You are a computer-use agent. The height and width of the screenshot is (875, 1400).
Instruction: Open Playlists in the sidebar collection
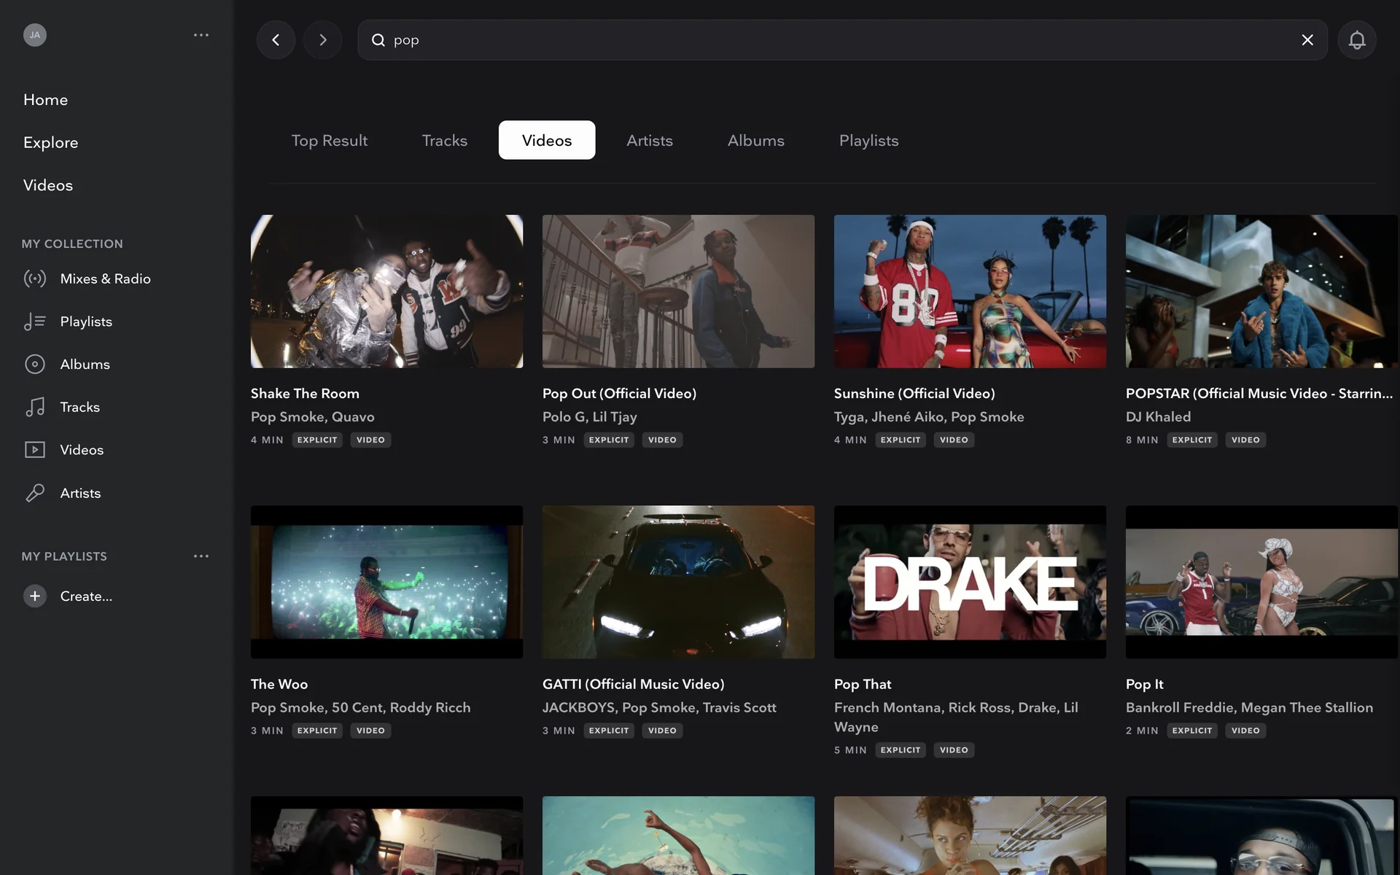click(x=86, y=322)
